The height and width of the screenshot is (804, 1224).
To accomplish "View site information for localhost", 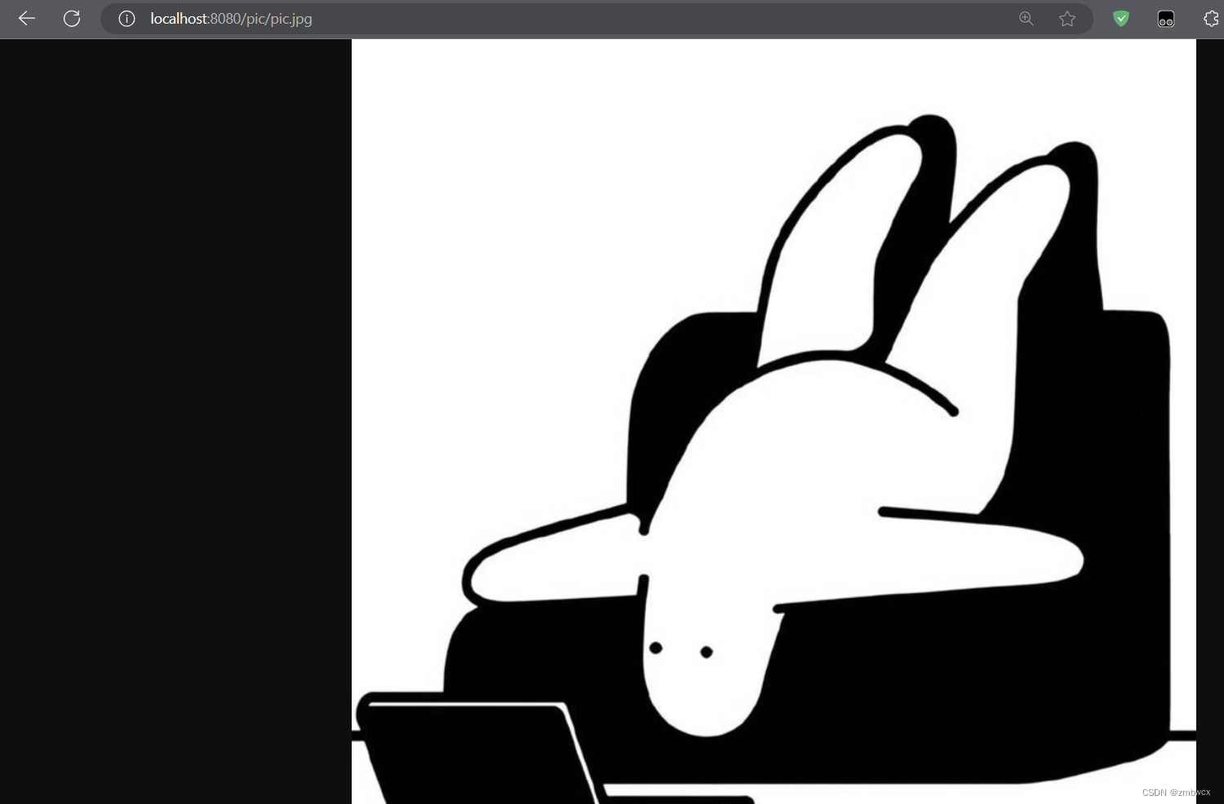I will tap(126, 18).
